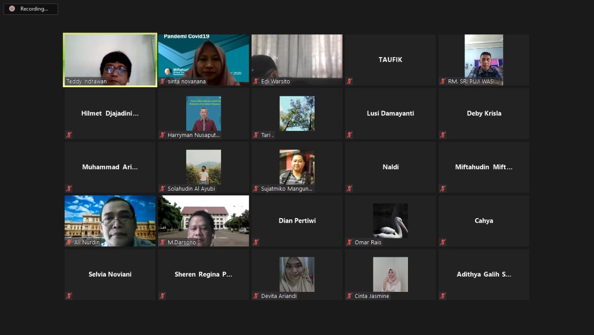Image resolution: width=594 pixels, height=335 pixels.
Task: Click muted mic icon next to Tari
Action: pyautogui.click(x=256, y=135)
